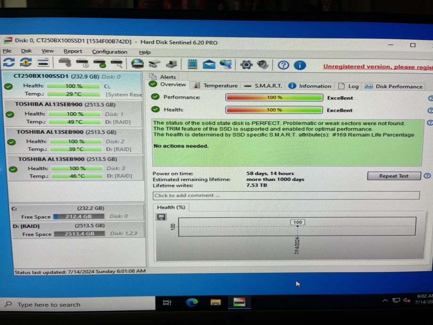
Task: Switch to the Temperature tab
Action: click(216, 86)
